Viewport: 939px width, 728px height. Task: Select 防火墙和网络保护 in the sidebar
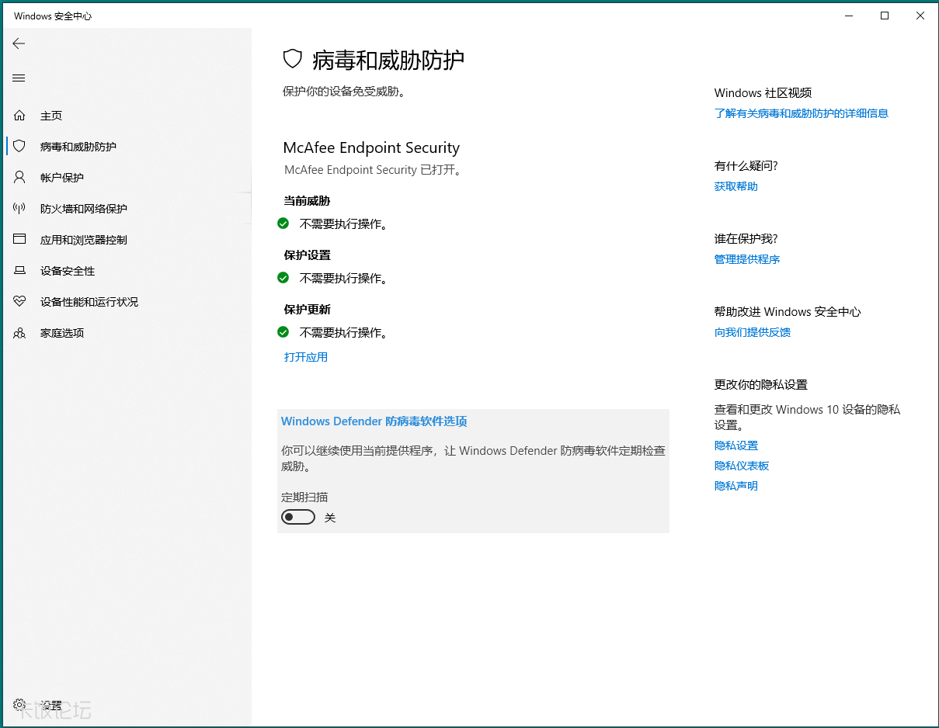click(83, 209)
